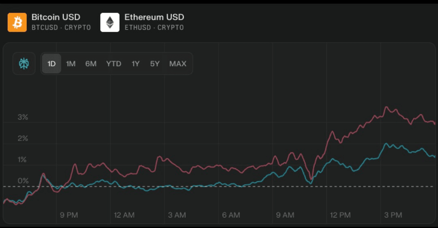Open the Ethereum USD title
This screenshot has height=228, width=438.
point(154,17)
